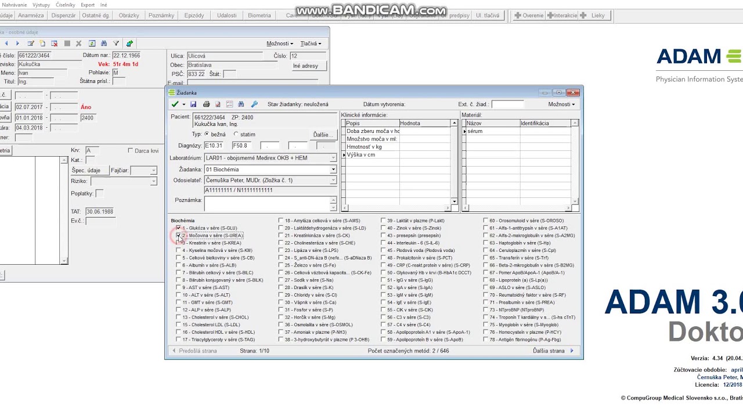Open the Export menu
Screen dimensions: 743x418
88,5
